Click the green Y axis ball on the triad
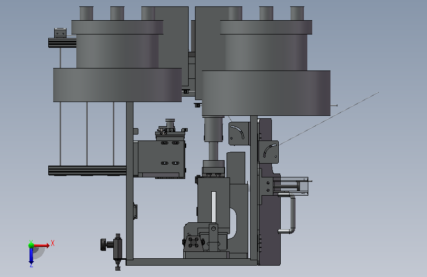 pos(31,245)
